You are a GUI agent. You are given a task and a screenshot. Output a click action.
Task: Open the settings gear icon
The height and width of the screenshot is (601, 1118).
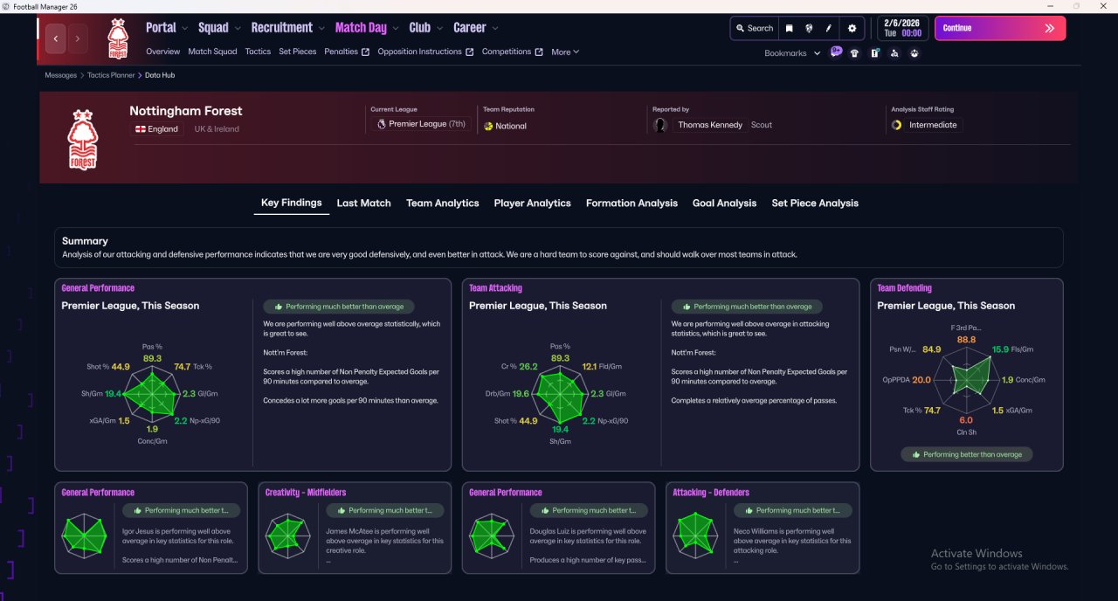click(x=852, y=28)
